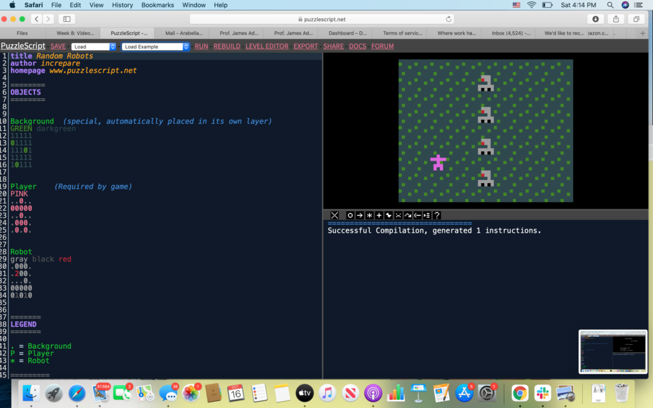The image size is (653, 408).
Task: Switch to the Dashboard tab
Action: coord(348,33)
